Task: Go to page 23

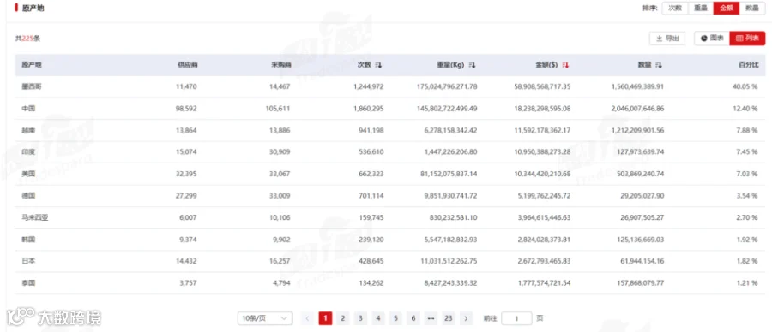Action: [x=448, y=318]
